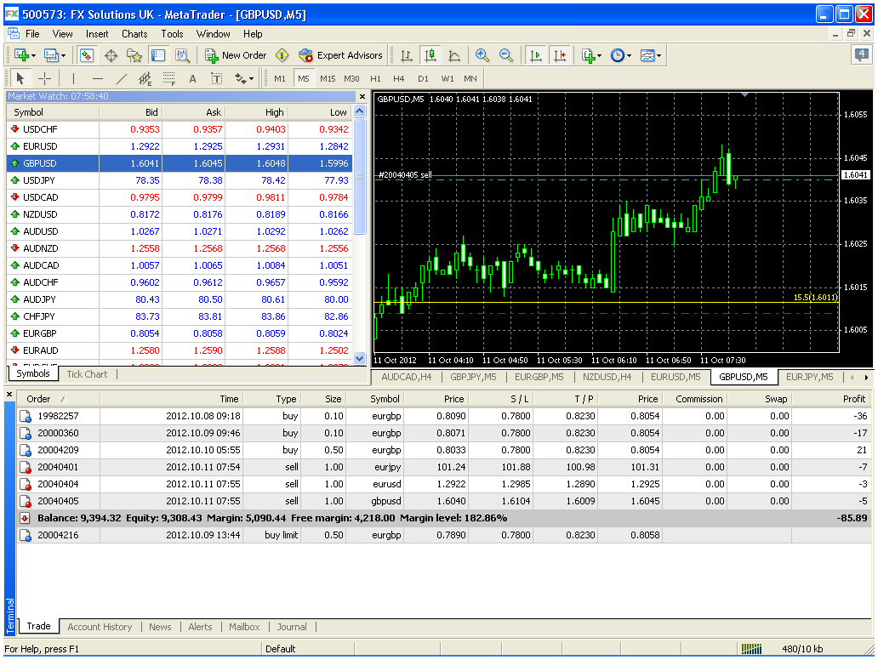Click the Expert Advisors button
This screenshot has height=660, width=878.
click(x=340, y=55)
